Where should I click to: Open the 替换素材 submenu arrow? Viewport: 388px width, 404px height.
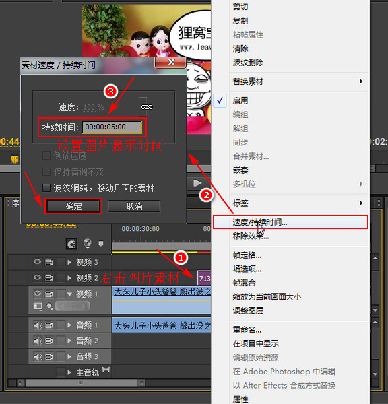click(361, 81)
